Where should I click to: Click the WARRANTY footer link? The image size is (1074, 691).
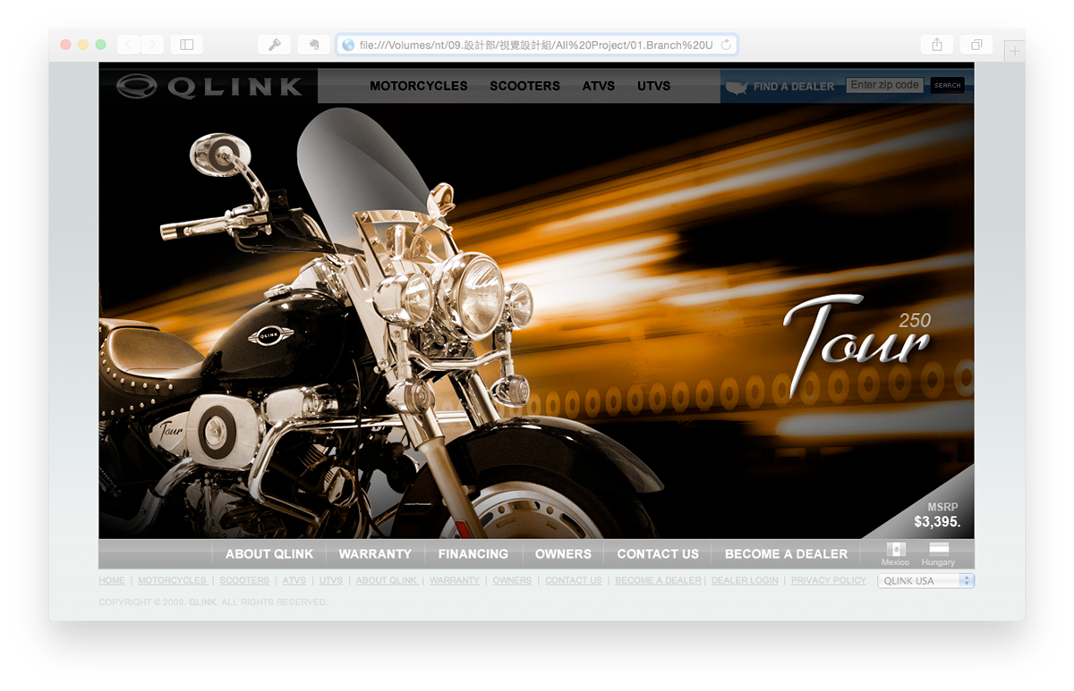[455, 581]
